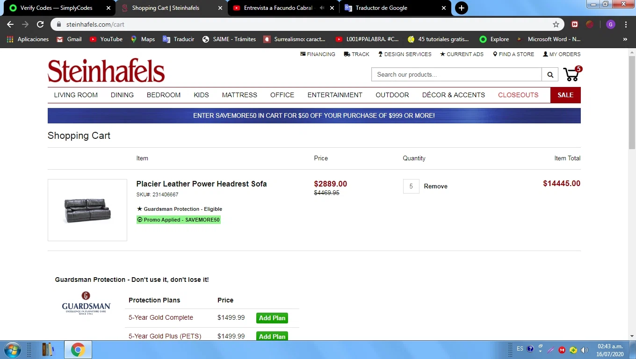The width and height of the screenshot is (636, 359).
Task: Click the address bar URL
Action: coord(95,24)
